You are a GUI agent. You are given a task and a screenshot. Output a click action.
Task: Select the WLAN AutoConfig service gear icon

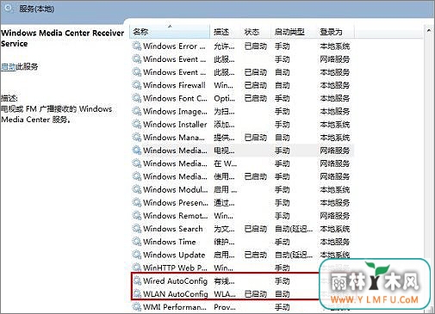137,294
